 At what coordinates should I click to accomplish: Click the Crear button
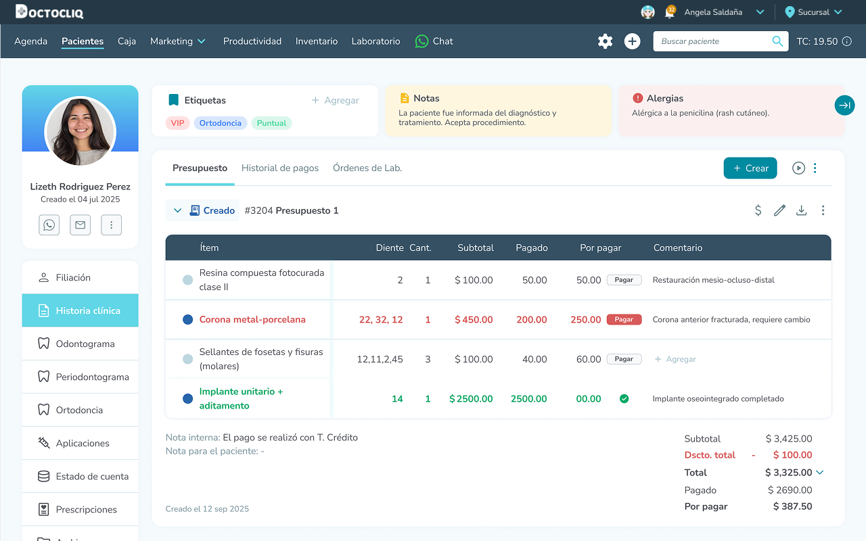[x=750, y=168]
